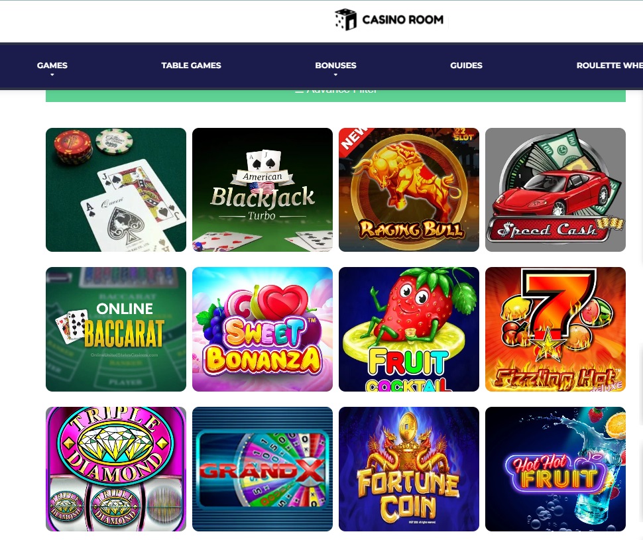Open the Triple Diamond slot game
Screen dimensions: 643x540
pos(116,469)
